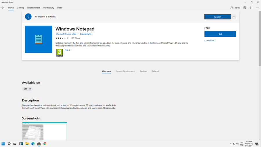Open the PEGI 3 text link
Image resolution: width=261 pixels, height=147 pixels.
(67, 50)
